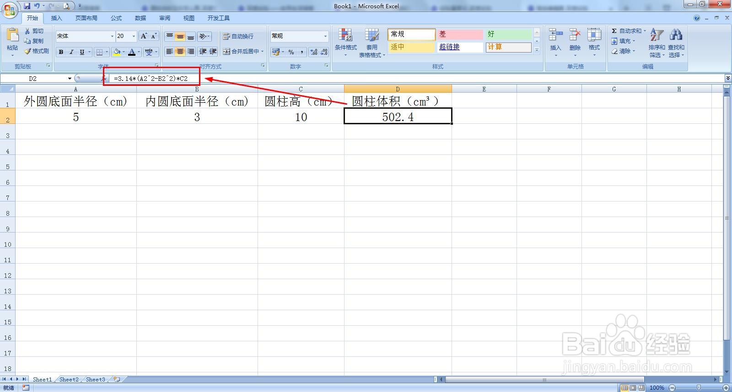Activate the Format Painter (格式刷)
The height and width of the screenshot is (392, 732).
point(37,51)
